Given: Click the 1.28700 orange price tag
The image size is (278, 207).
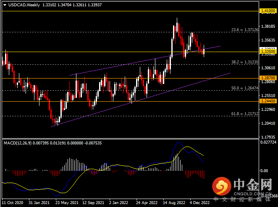Looking at the screenshot, I should pyautogui.click(x=267, y=78).
